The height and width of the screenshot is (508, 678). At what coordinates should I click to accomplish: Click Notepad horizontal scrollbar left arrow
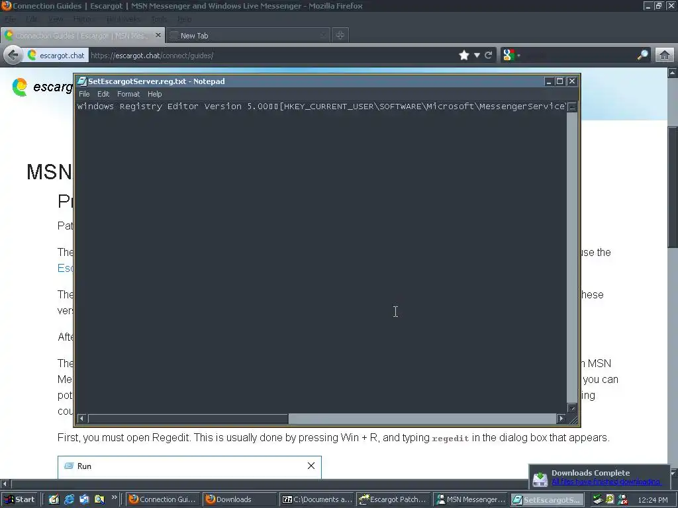(81, 418)
